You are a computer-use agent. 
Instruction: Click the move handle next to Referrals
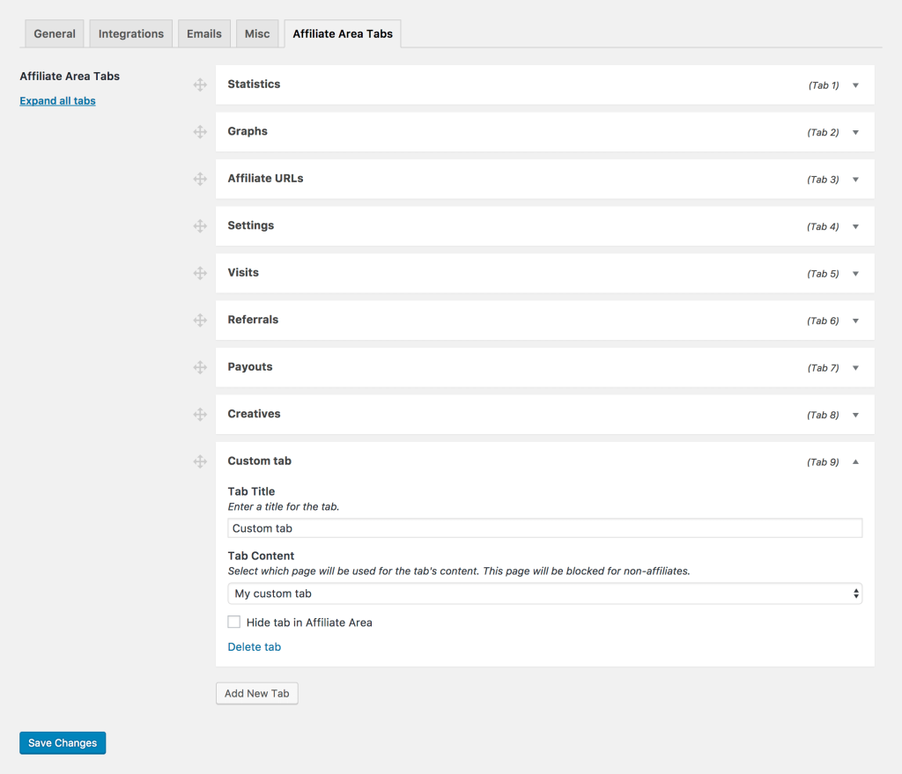(200, 321)
